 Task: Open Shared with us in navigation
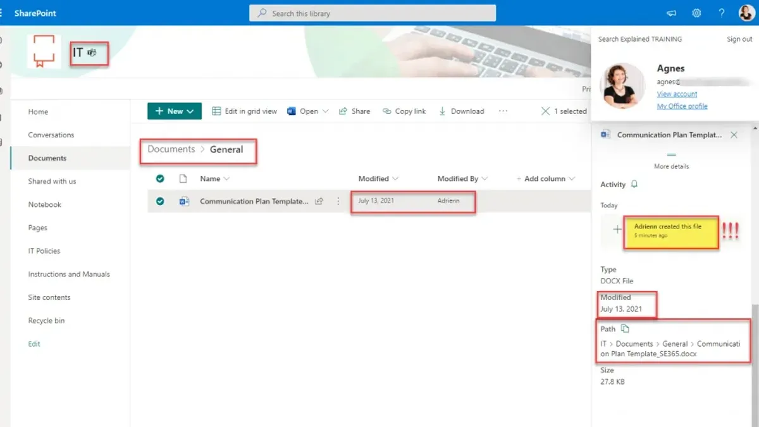pyautogui.click(x=52, y=182)
